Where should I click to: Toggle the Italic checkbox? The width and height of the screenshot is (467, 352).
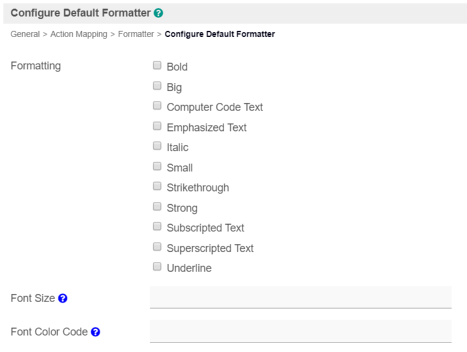pos(157,146)
